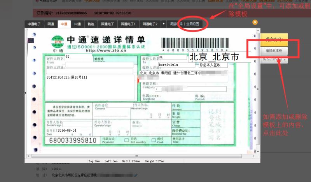Click order number 2147869202809835 in background page
The image size is (311, 182).
click(x=71, y=13)
